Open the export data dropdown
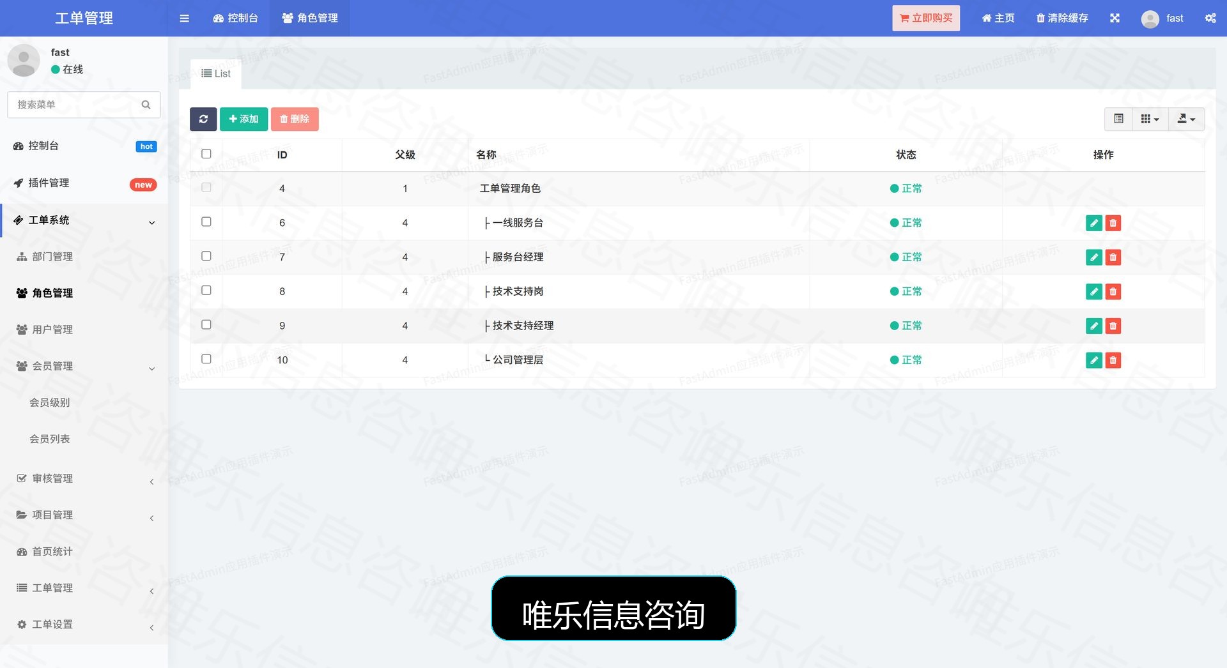 click(1186, 119)
